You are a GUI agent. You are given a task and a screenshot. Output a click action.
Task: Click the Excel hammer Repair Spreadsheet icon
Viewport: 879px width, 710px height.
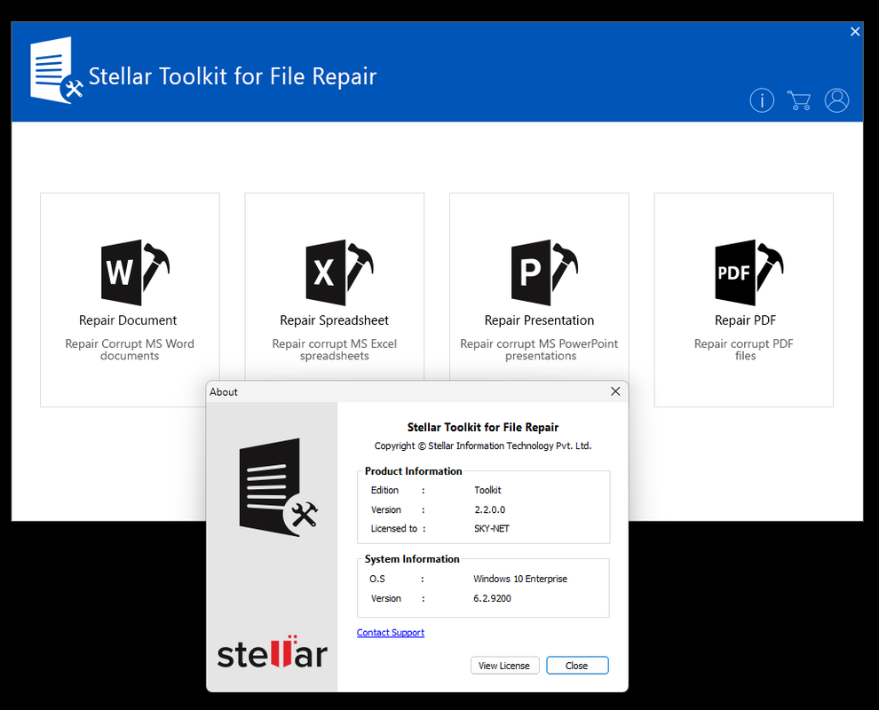[340, 272]
